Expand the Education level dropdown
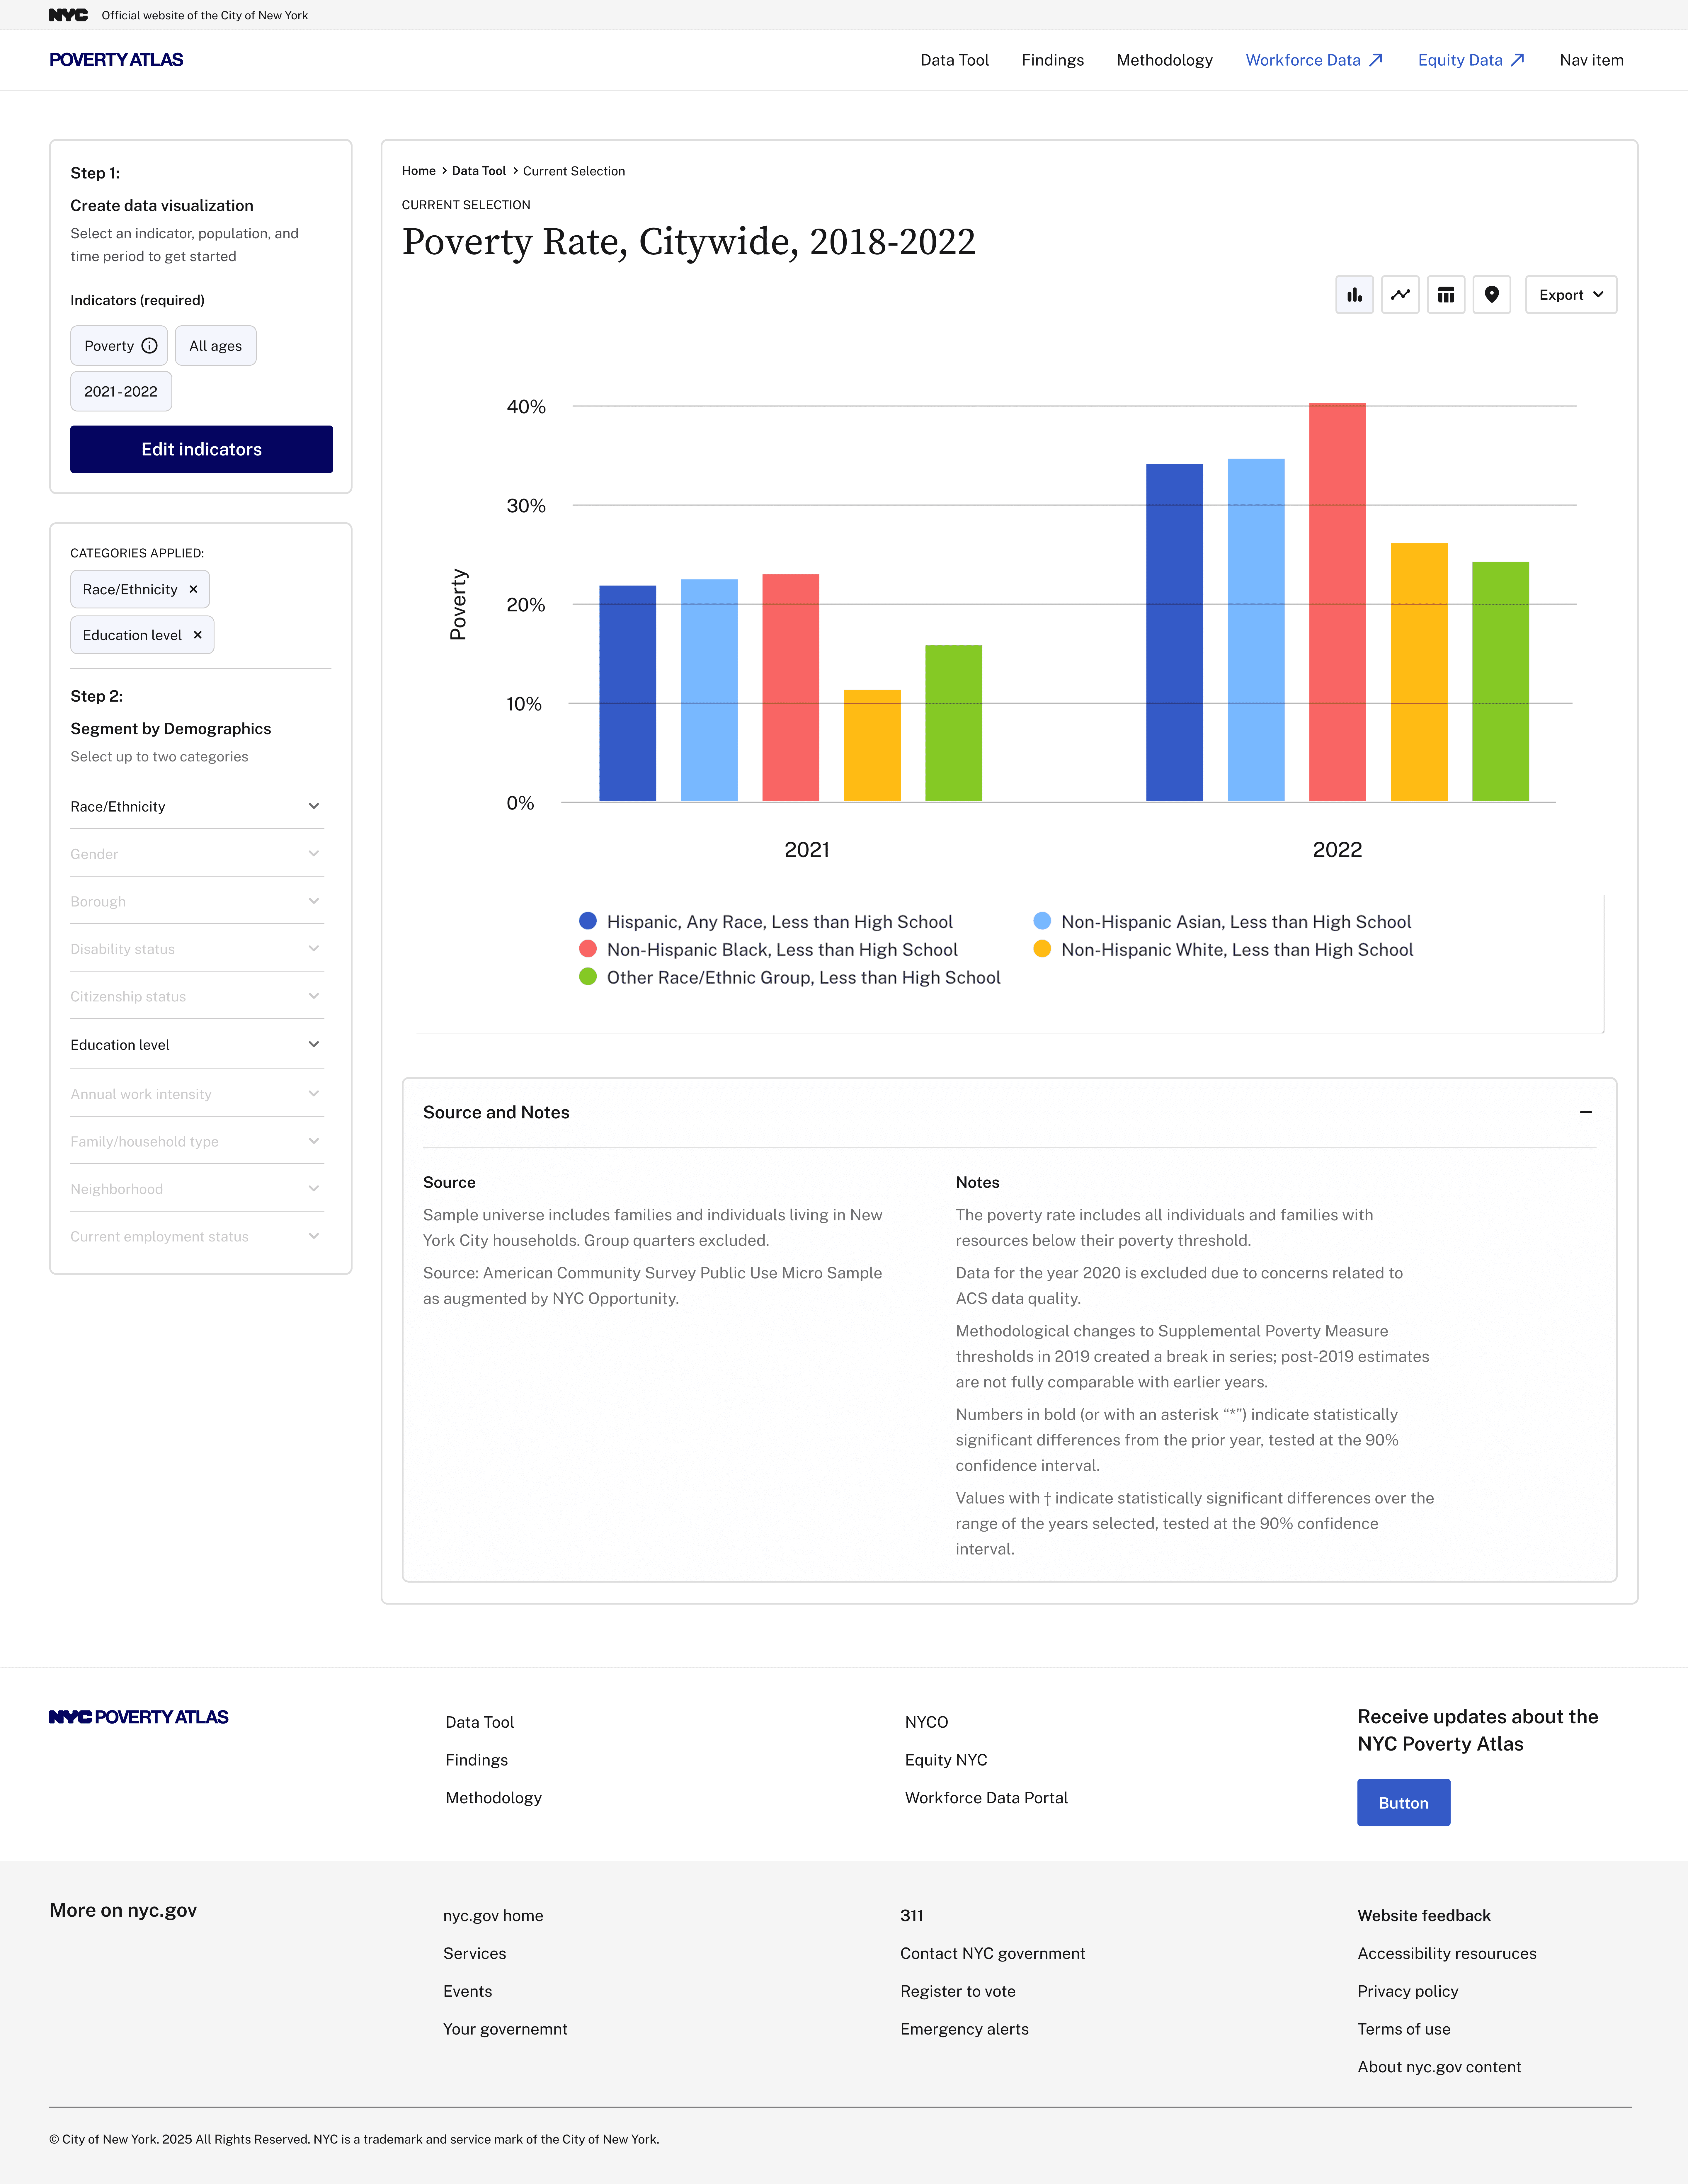This screenshot has height=2184, width=1688. [x=313, y=1044]
